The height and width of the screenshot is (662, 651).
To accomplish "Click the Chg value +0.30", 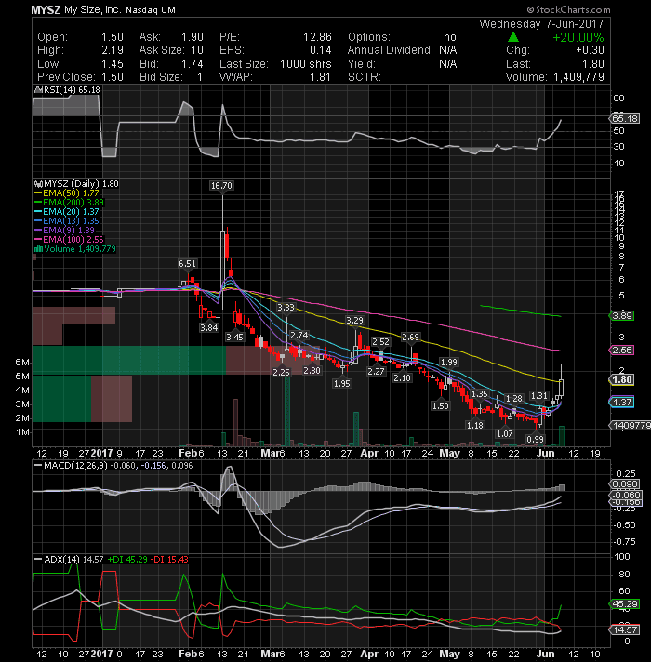I will pos(590,50).
